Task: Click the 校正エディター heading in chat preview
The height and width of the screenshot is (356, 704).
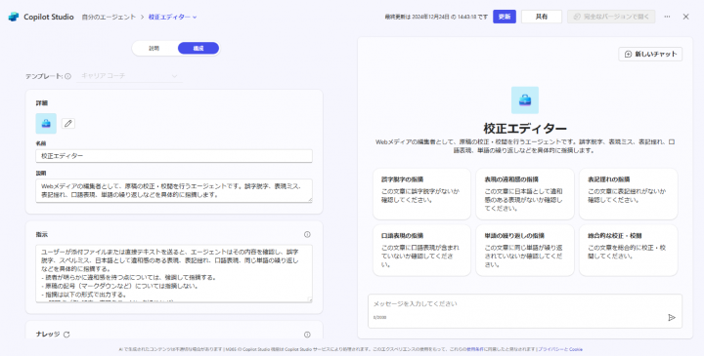Action: (x=525, y=129)
